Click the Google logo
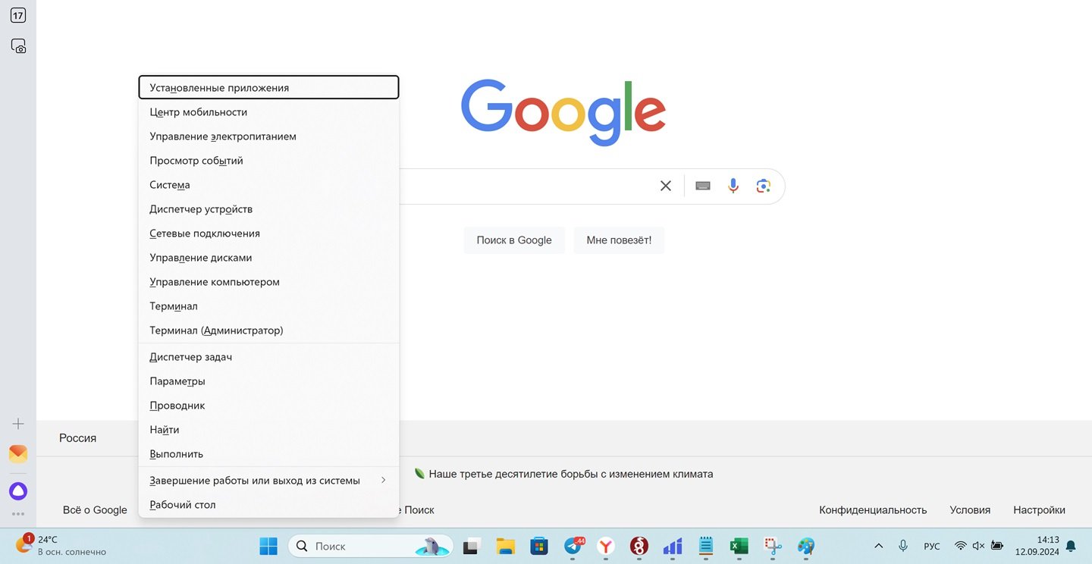This screenshot has width=1092, height=564. pos(563,112)
